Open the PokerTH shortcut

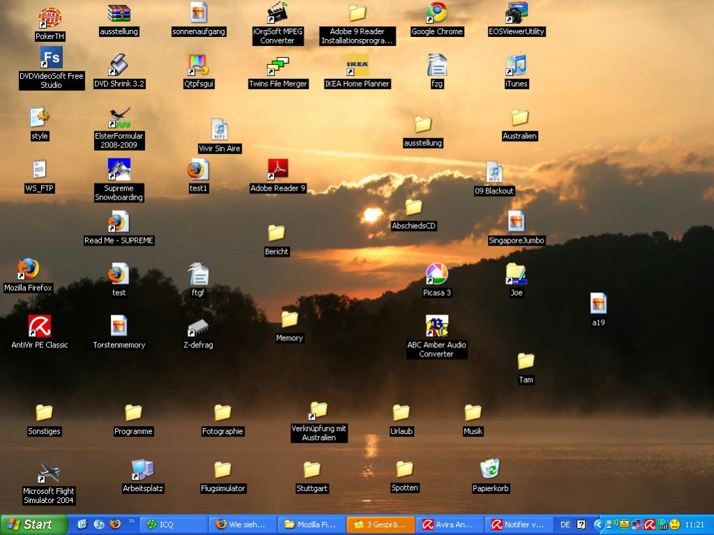(50, 17)
